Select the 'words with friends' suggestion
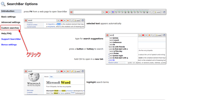Viewport: 203px width, 100px height. [117, 47]
